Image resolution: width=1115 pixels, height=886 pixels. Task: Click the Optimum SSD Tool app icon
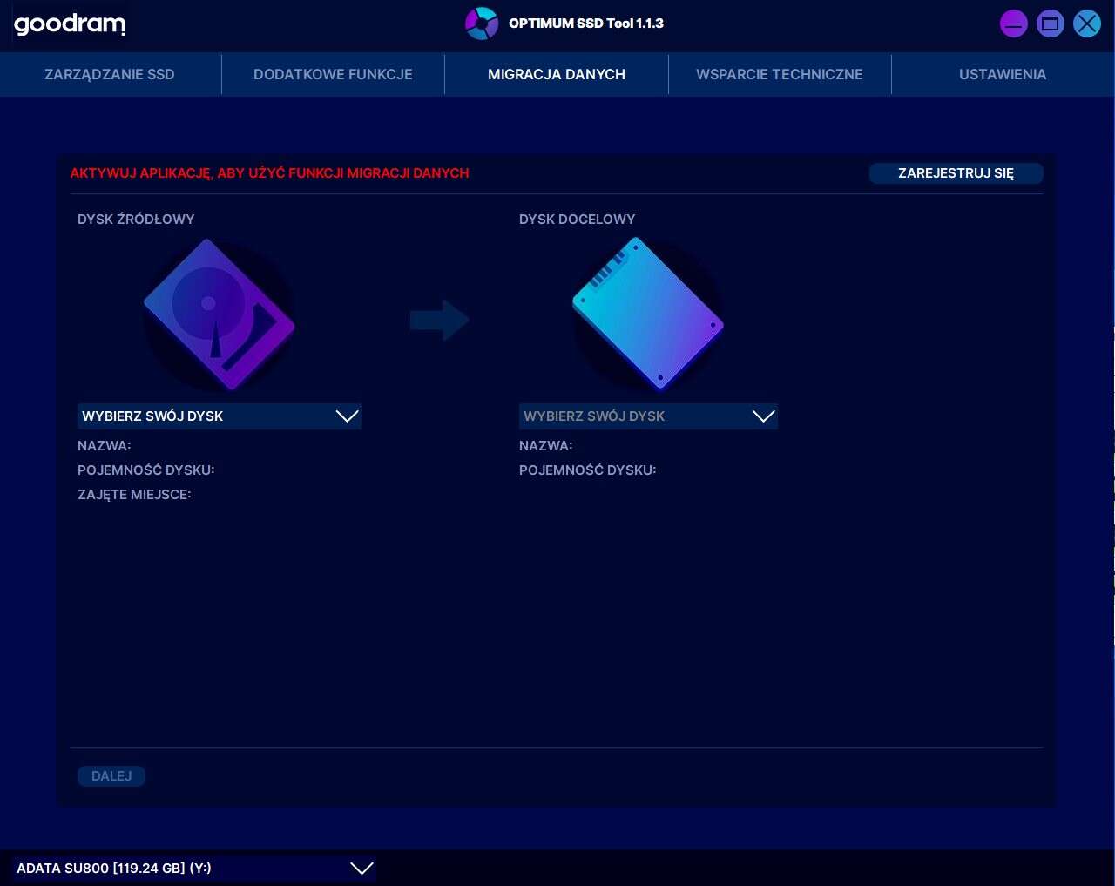pos(482,24)
